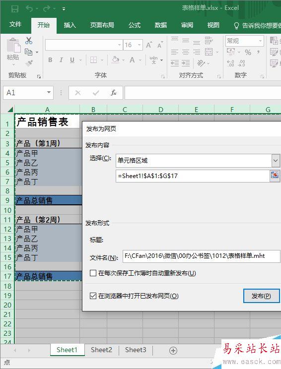Click the Increase Indent icon
The image size is (281, 369).
[186, 63]
